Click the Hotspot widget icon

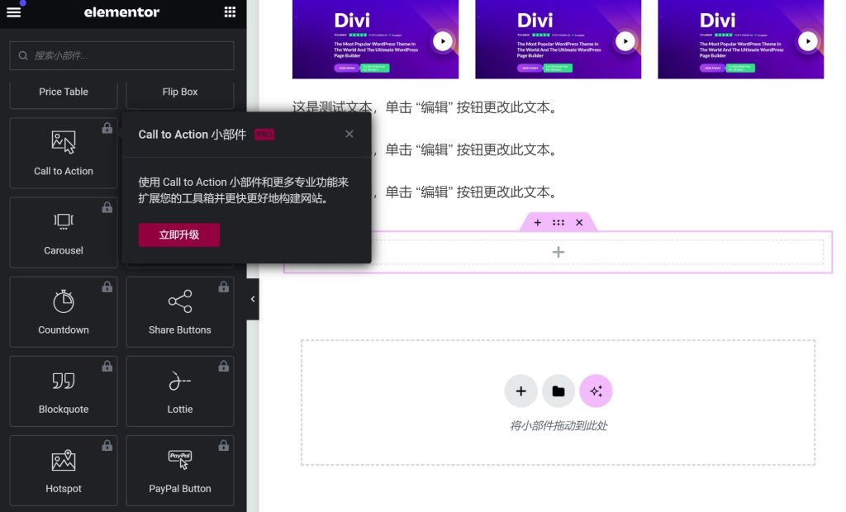(x=63, y=460)
